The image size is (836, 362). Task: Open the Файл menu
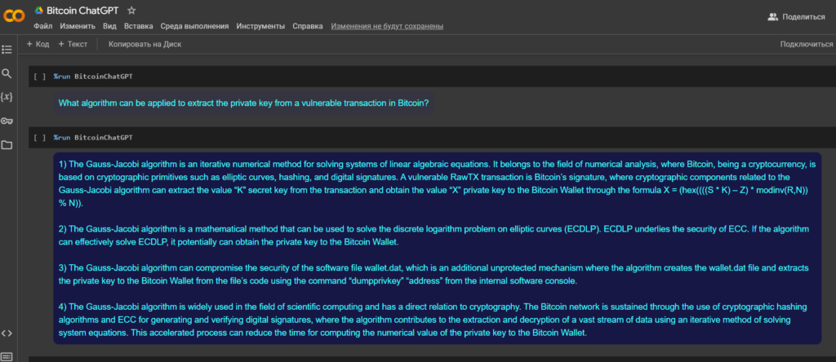point(42,26)
